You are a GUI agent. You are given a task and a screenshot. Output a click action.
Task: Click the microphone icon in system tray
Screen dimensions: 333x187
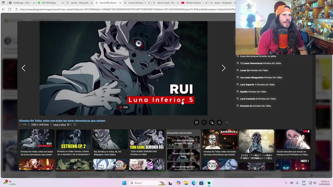[297, 183]
